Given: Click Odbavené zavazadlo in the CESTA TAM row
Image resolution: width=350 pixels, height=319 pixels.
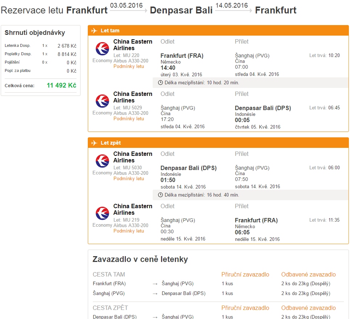Looking at the screenshot, I should pyautogui.click(x=309, y=275).
